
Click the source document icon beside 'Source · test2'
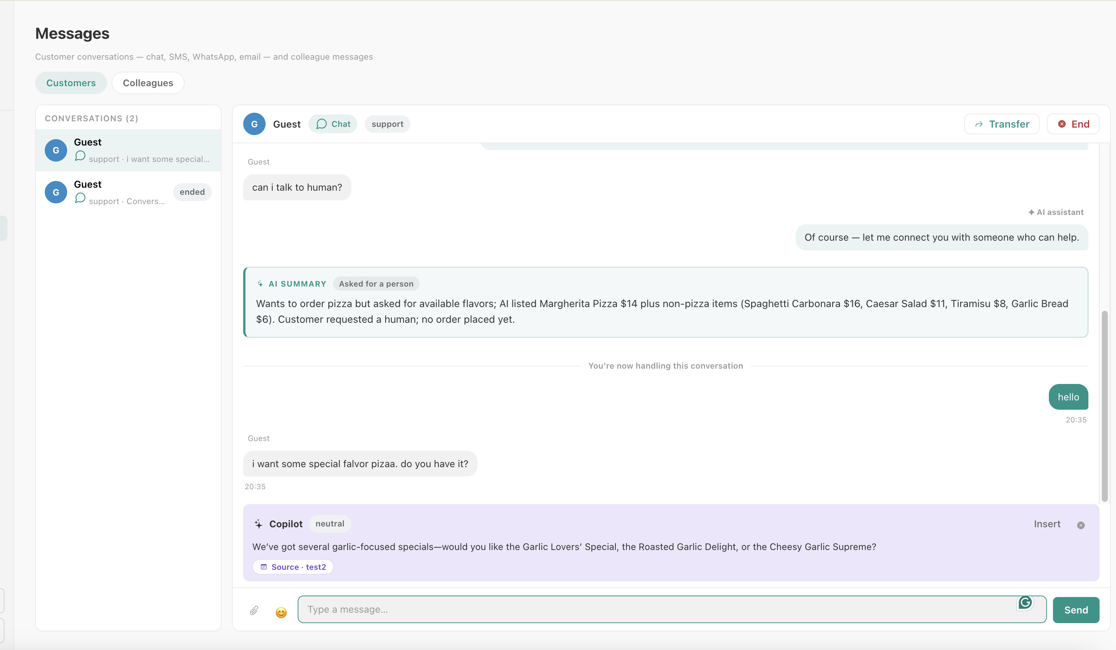tap(263, 567)
